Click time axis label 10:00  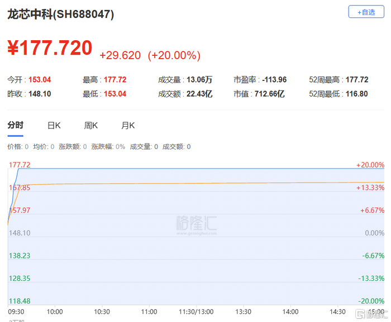55,312
